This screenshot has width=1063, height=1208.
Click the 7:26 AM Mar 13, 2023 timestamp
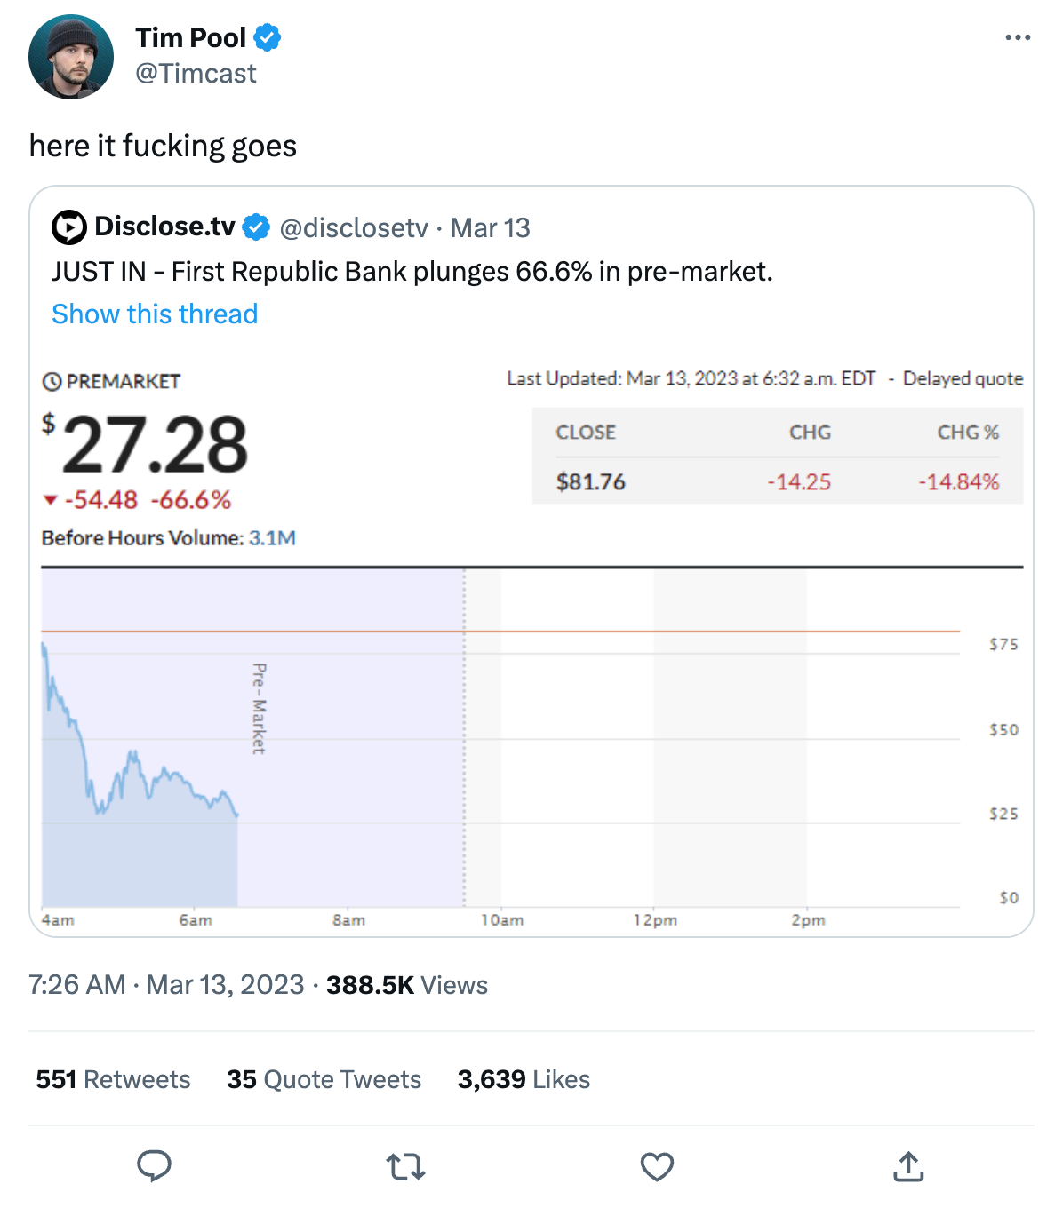point(166,985)
